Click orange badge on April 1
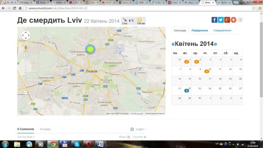263x148 pixels. click(186, 62)
